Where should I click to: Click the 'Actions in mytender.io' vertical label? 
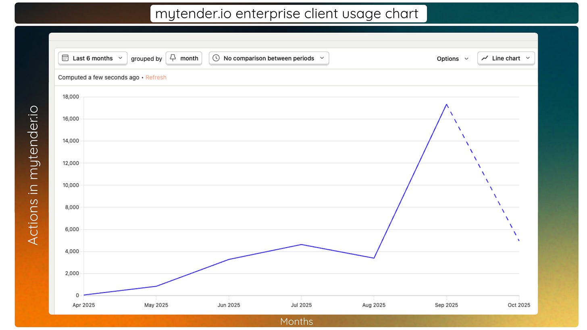[33, 175]
